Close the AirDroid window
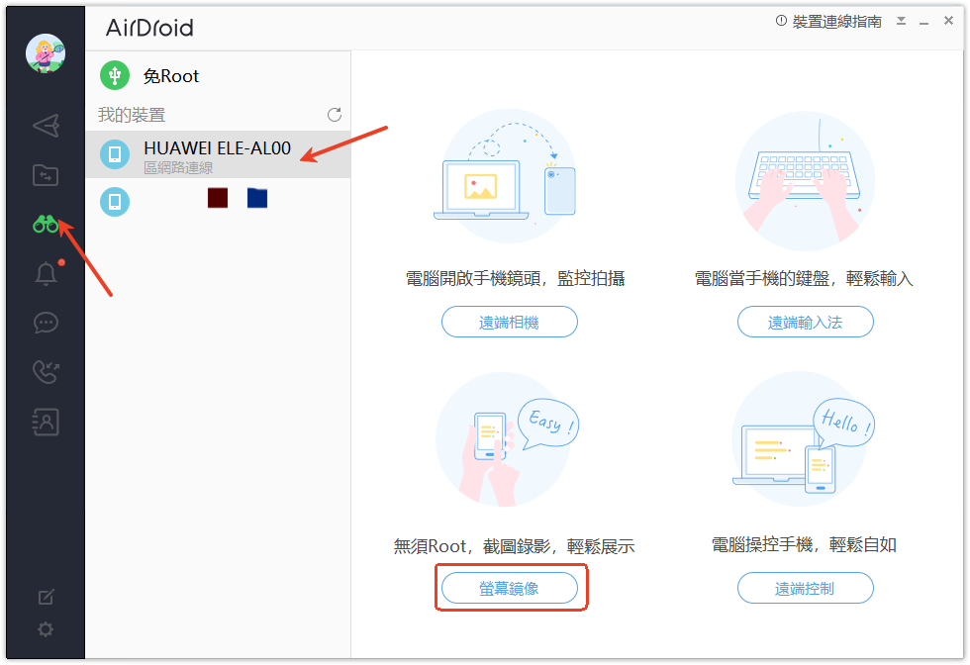970x665 pixels. click(x=948, y=21)
